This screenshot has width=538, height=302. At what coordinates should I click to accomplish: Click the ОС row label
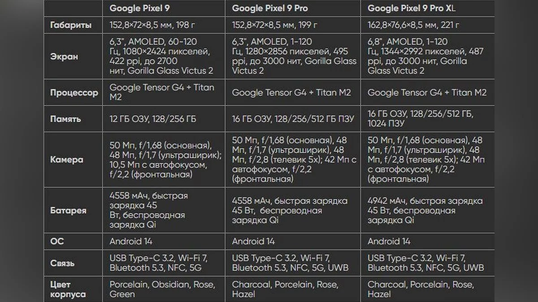click(57, 241)
